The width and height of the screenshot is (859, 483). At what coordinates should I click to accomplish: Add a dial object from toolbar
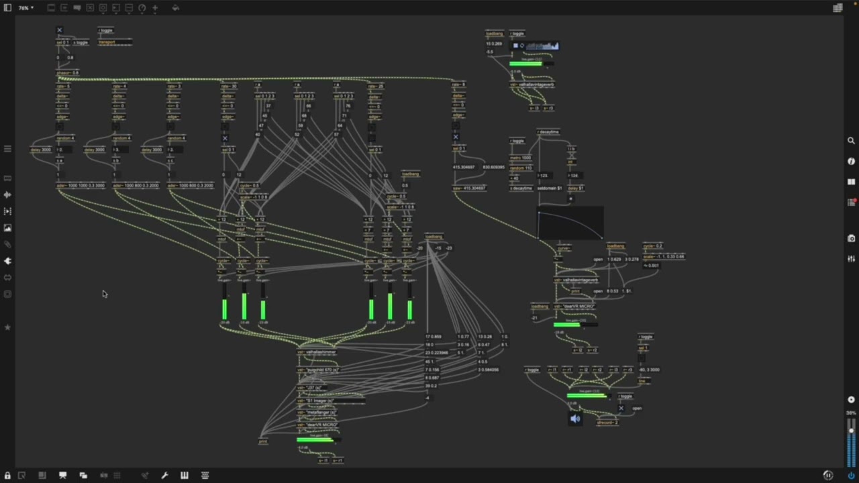click(x=142, y=8)
